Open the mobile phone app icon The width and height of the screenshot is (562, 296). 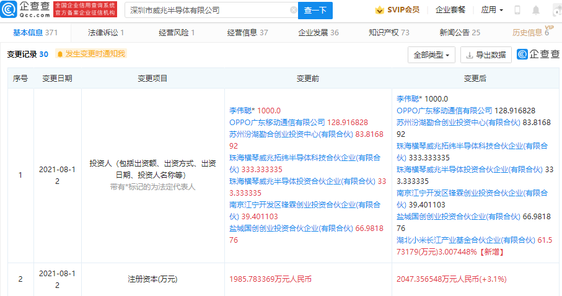coord(517,10)
